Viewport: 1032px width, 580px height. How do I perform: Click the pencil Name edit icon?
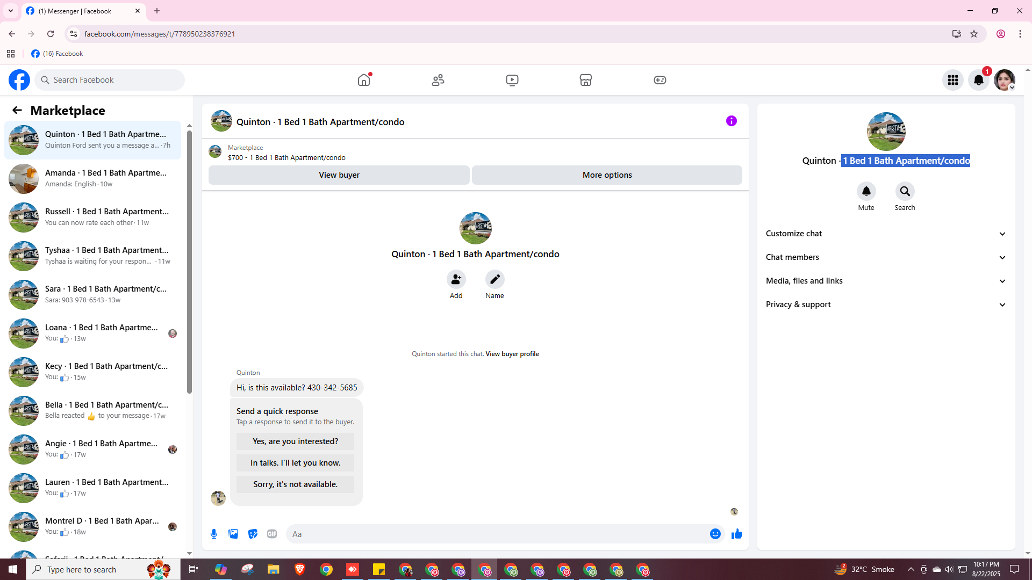coord(494,279)
